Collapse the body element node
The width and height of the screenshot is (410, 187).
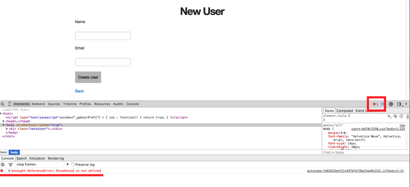pyautogui.click(x=4, y=125)
